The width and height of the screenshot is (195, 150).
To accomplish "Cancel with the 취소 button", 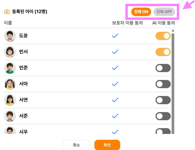I will (x=76, y=145).
